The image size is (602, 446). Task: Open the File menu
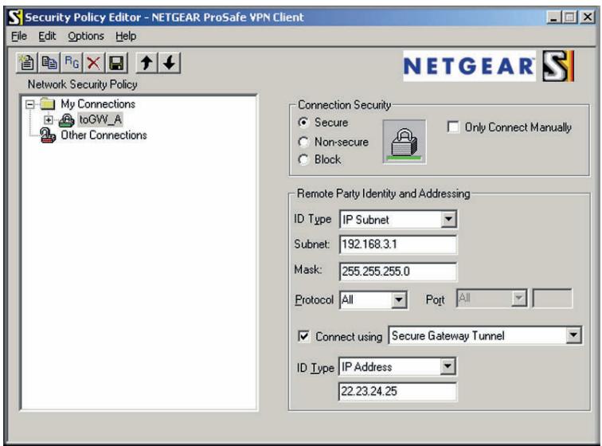[x=19, y=36]
